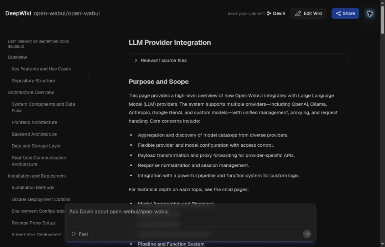The image size is (385, 247).
Task: Click the 'Flexible provider and model configuration' bullet
Action: [206, 145]
